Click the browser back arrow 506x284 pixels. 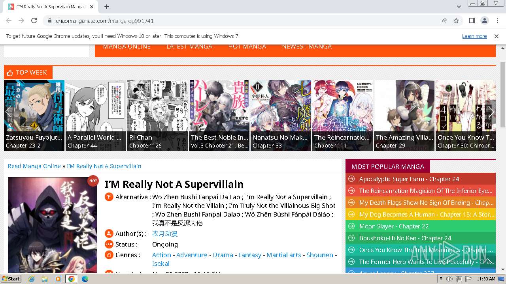pyautogui.click(x=9, y=21)
